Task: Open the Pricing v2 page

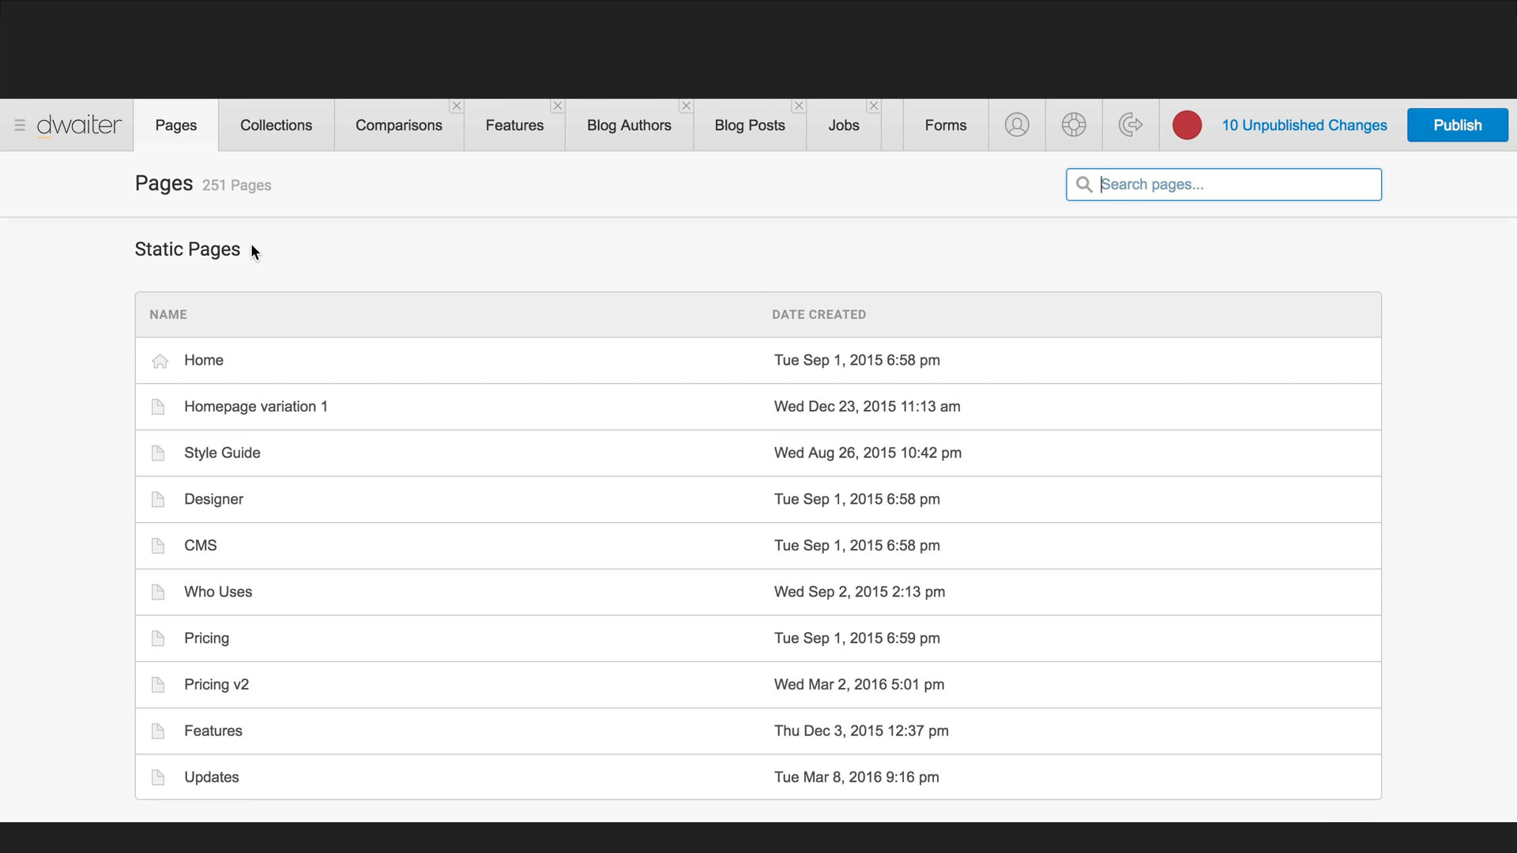Action: [x=758, y=685]
